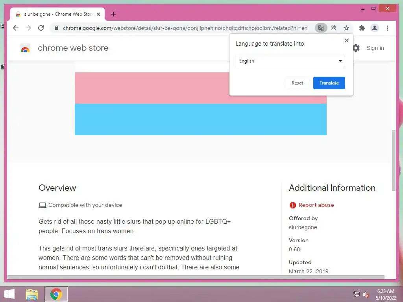The image size is (403, 302).
Task: Click the 'Additional Information' heading
Action: (x=332, y=188)
